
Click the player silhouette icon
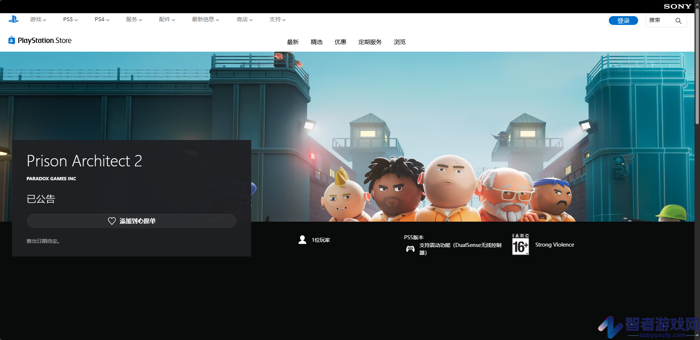[x=302, y=240]
